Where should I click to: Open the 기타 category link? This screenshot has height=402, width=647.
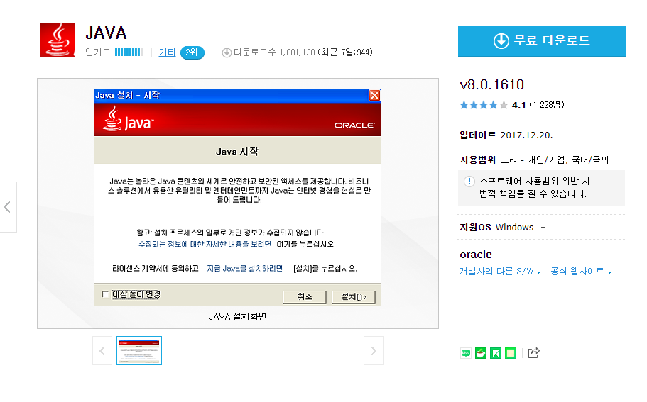click(x=167, y=52)
